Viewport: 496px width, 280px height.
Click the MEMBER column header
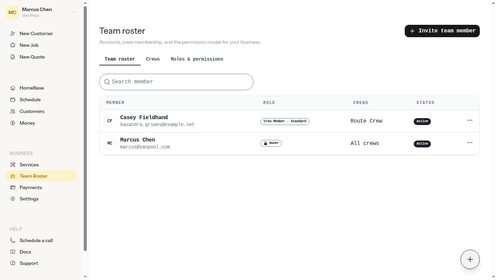(115, 103)
